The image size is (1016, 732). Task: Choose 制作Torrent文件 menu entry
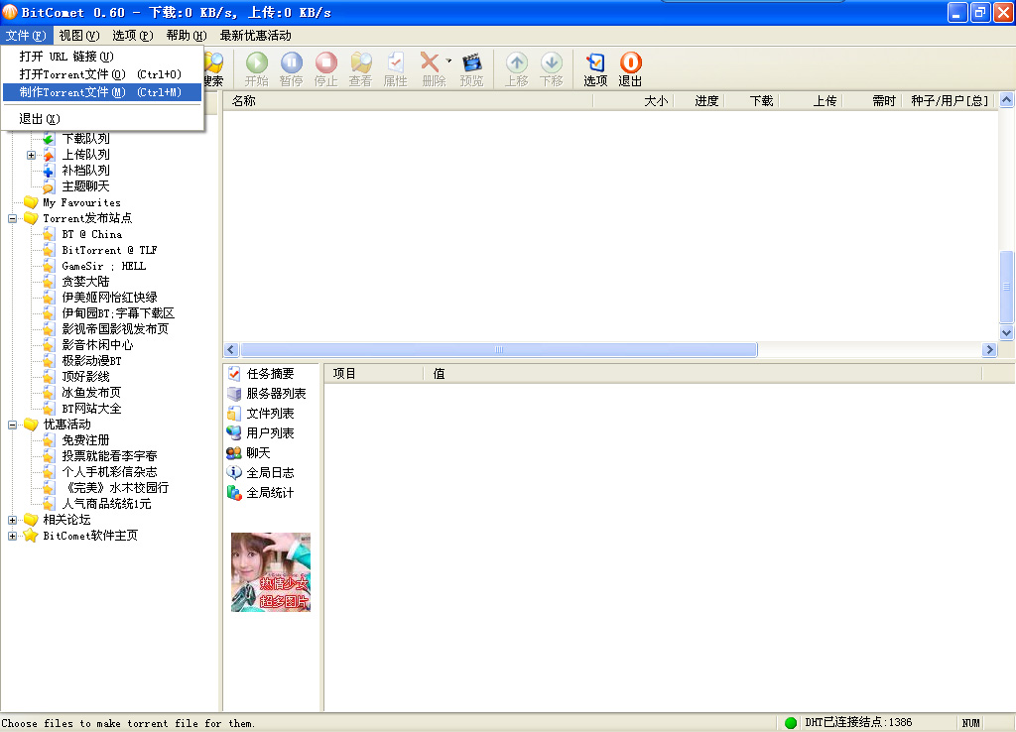coord(102,92)
